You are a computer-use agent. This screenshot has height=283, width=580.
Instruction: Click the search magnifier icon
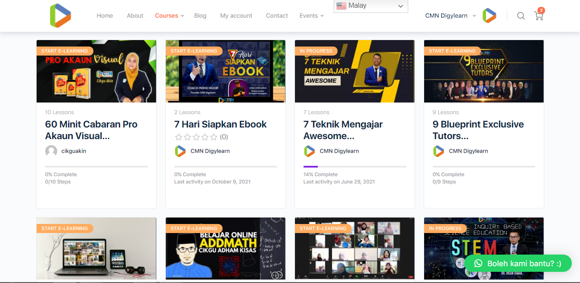(x=521, y=16)
